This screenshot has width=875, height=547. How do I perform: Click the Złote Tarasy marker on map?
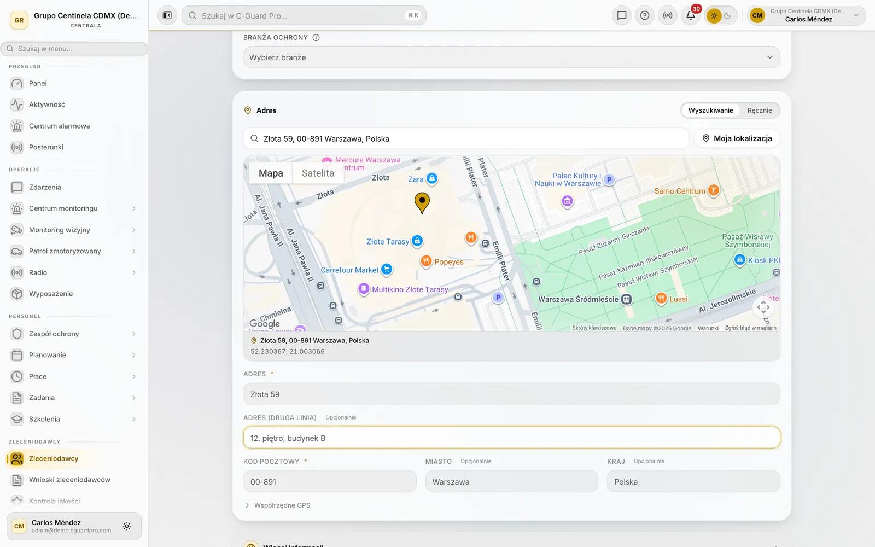pos(417,241)
